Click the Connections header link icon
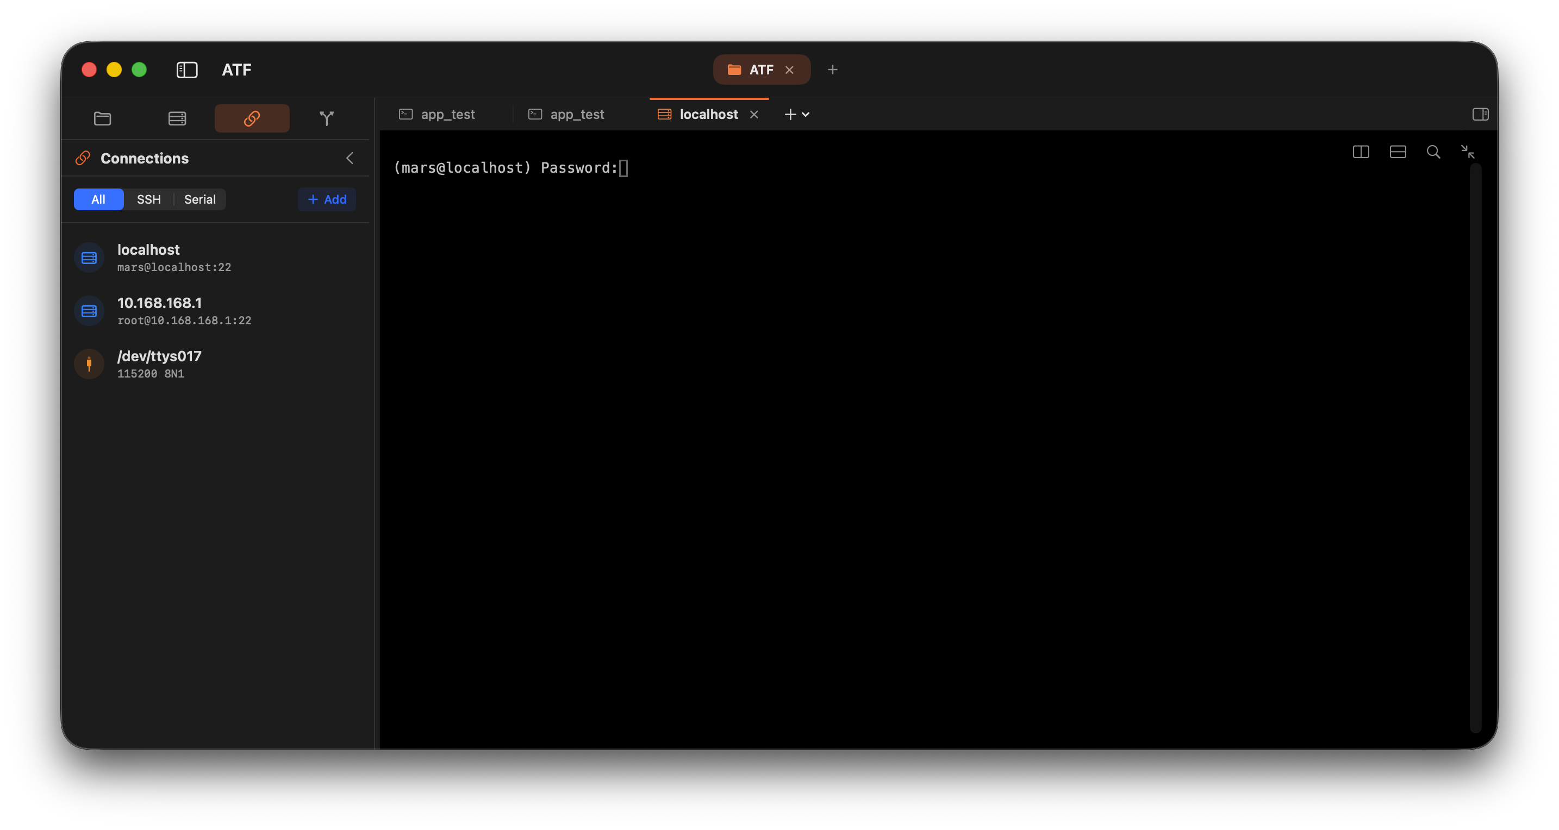Viewport: 1559px width, 830px height. 83,158
